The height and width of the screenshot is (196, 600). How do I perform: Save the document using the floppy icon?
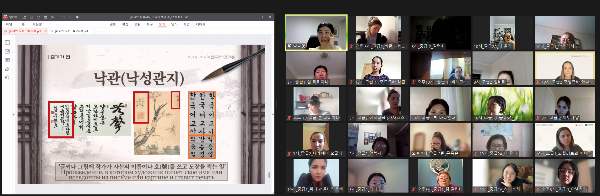coord(31,17)
